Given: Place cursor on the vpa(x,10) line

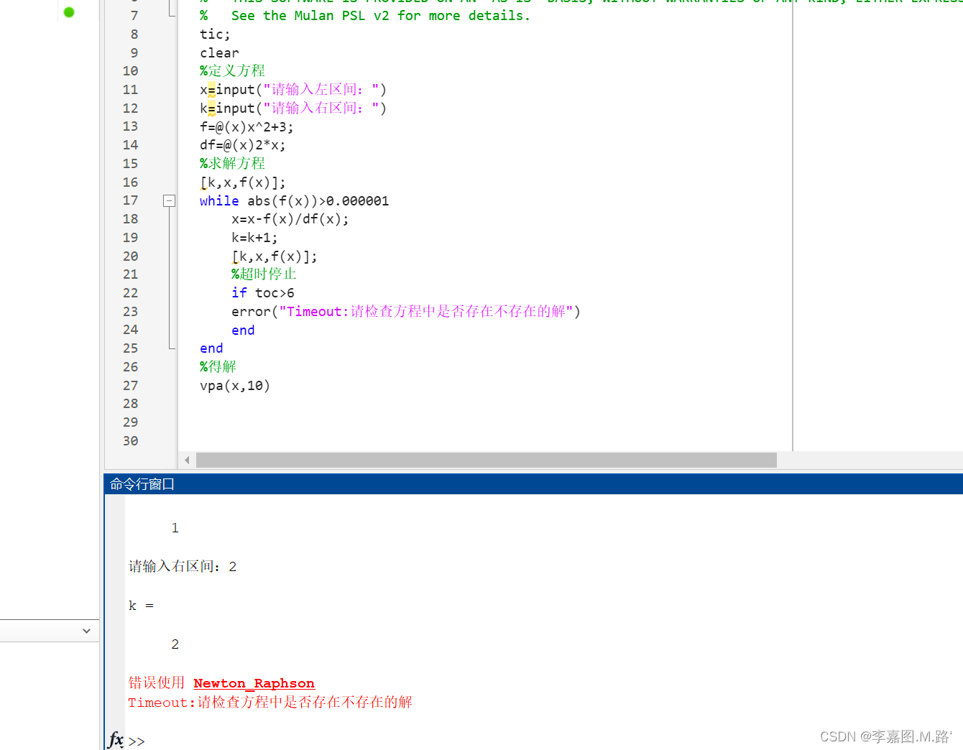Looking at the screenshot, I should tap(235, 385).
